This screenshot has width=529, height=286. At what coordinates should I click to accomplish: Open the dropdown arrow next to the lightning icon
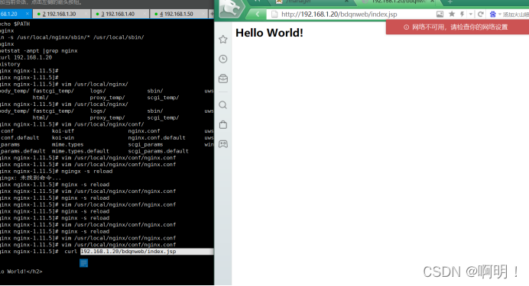coord(471,14)
